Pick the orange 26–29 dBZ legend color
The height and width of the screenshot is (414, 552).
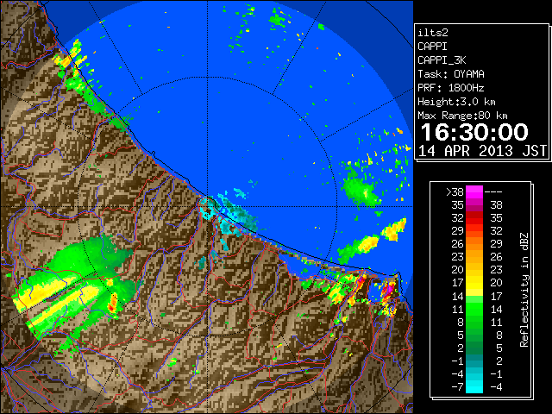click(474, 244)
